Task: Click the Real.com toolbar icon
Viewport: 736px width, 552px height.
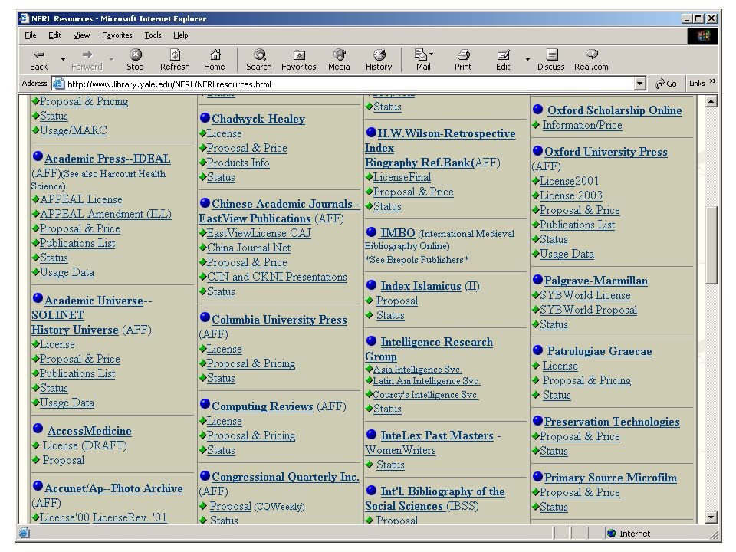Action: pos(591,60)
